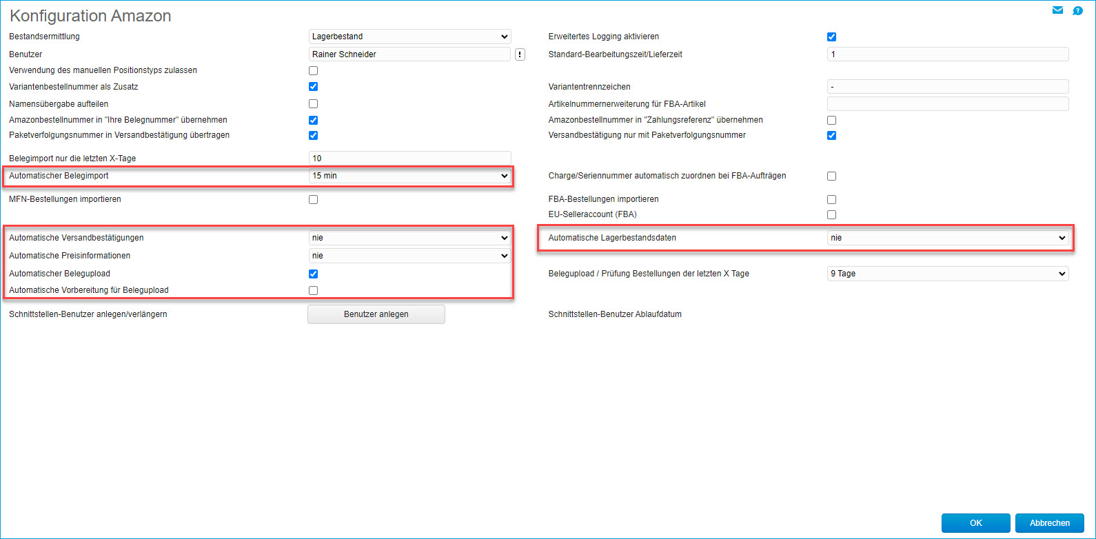Focus the Variantentrennzeichen field
1096x539 pixels.
948,87
